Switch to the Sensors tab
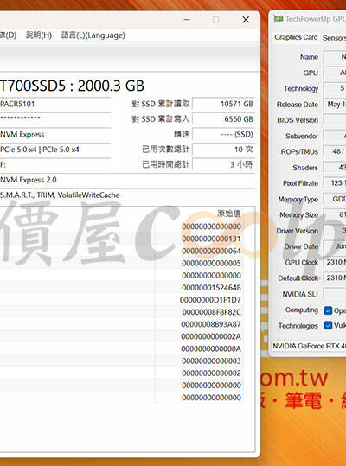 pyautogui.click(x=334, y=38)
